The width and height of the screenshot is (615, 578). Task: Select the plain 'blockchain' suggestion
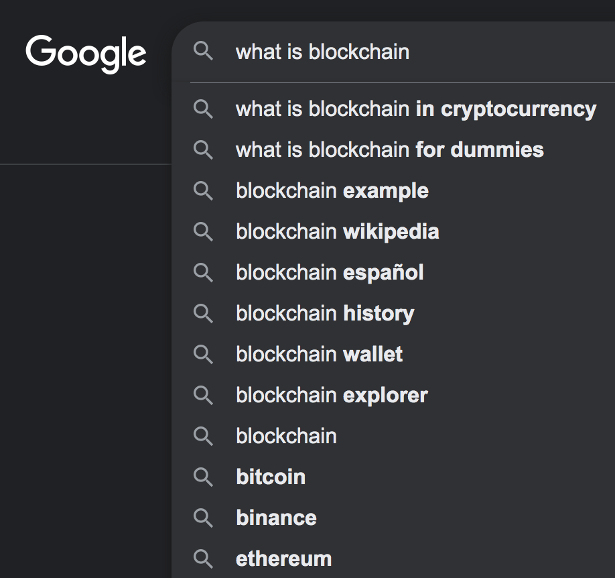393,436
